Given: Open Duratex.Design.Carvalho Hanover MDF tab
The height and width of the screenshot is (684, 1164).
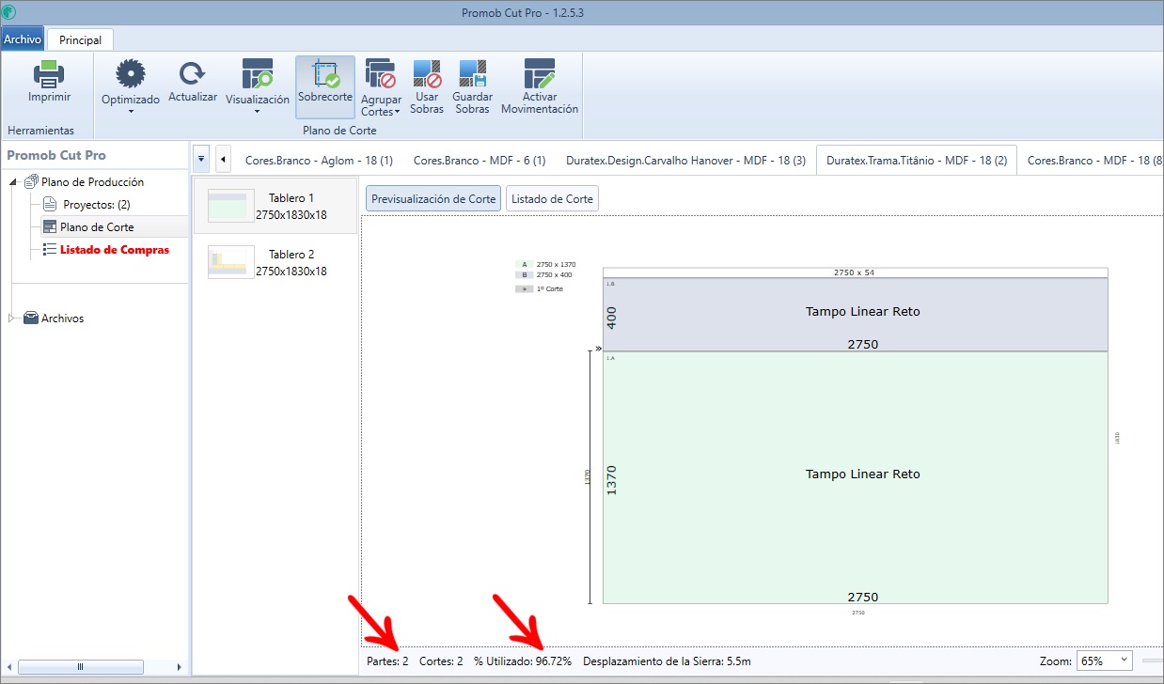Looking at the screenshot, I should point(685,161).
